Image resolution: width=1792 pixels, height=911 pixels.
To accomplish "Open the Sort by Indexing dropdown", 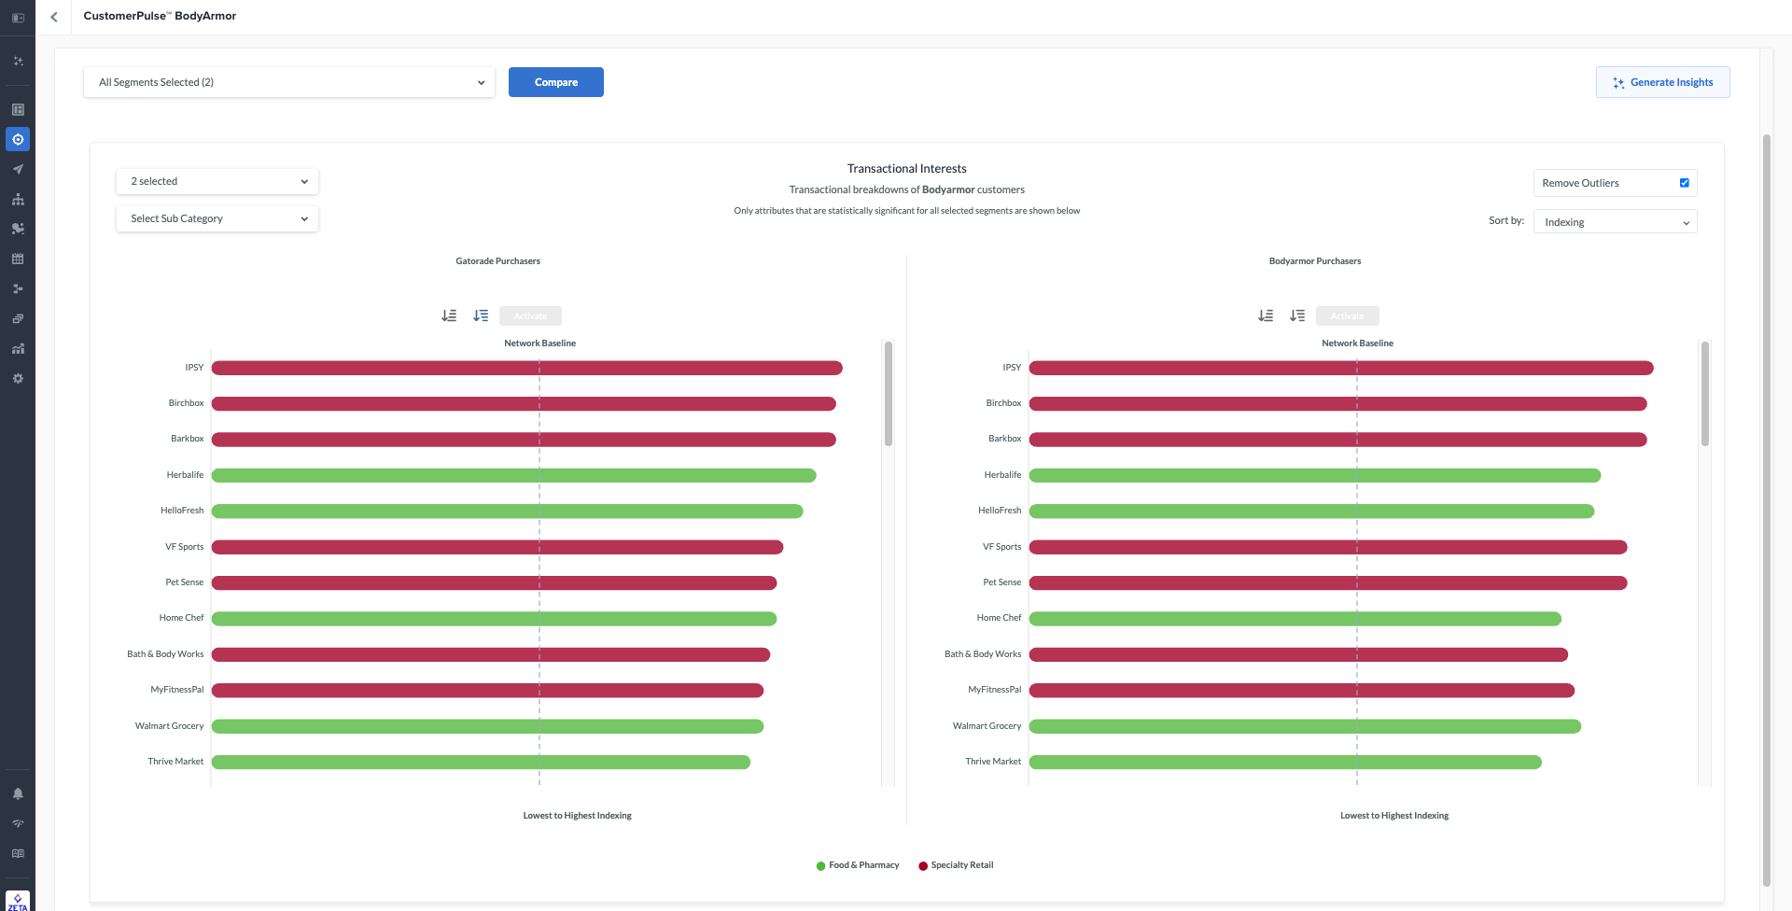I will 1616,222.
